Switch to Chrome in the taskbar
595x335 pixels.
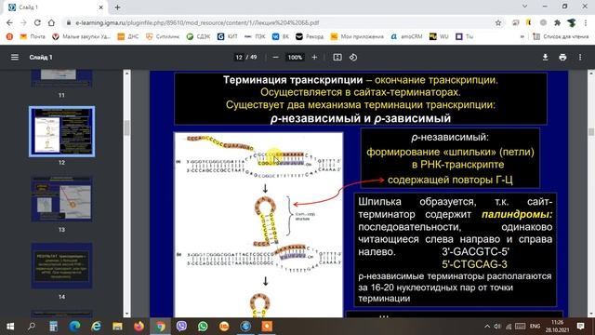pos(160,327)
